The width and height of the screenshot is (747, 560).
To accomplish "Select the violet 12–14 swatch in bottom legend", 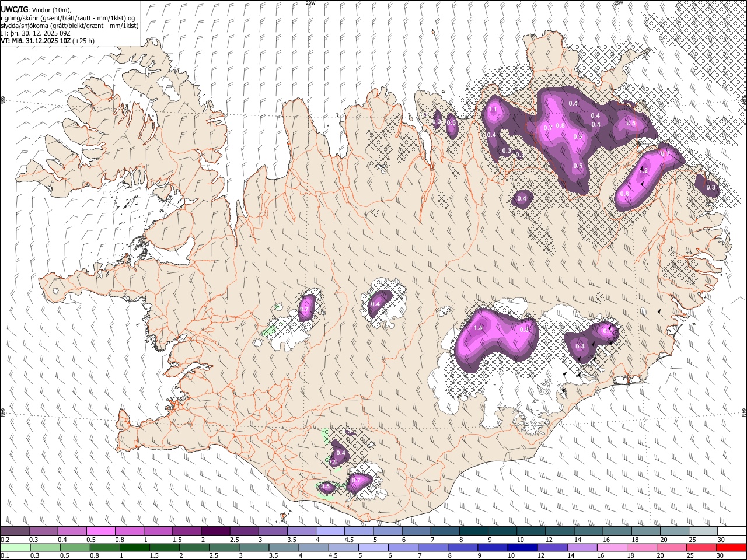I will click(552, 547).
